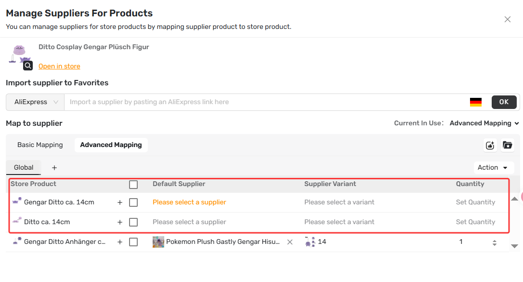This screenshot has width=523, height=282.
Task: Open the product via Open in store link
Action: (59, 66)
